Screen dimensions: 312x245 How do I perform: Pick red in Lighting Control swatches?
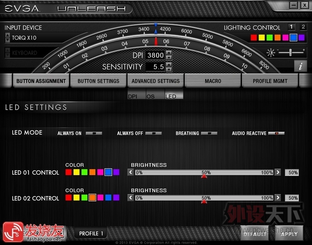click(254, 37)
